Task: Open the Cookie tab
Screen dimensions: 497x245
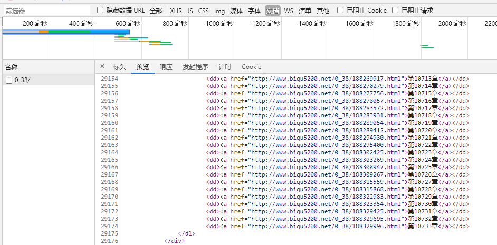Action: 251,67
